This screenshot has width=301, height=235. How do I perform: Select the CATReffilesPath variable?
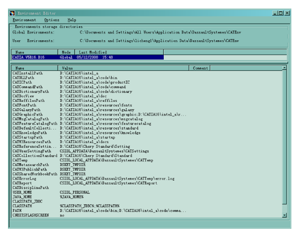[28, 101]
